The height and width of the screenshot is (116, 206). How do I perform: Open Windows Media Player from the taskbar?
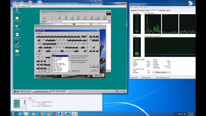pyautogui.click(x=33, y=114)
